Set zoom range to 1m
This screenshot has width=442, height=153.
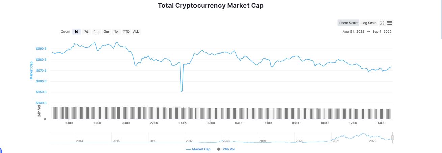coord(96,32)
